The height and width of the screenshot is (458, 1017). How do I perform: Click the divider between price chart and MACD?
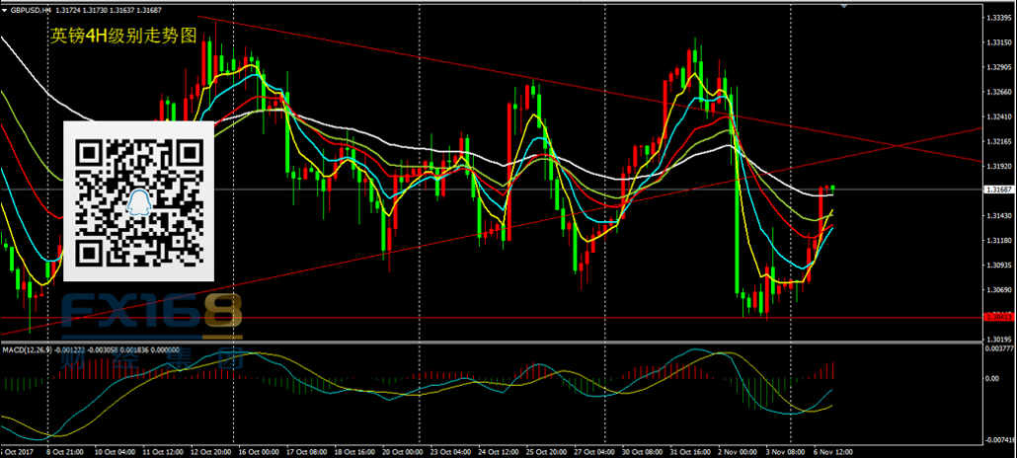click(x=494, y=343)
